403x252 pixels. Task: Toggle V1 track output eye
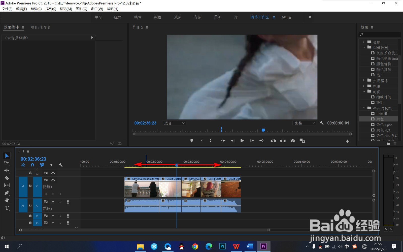pos(53,180)
